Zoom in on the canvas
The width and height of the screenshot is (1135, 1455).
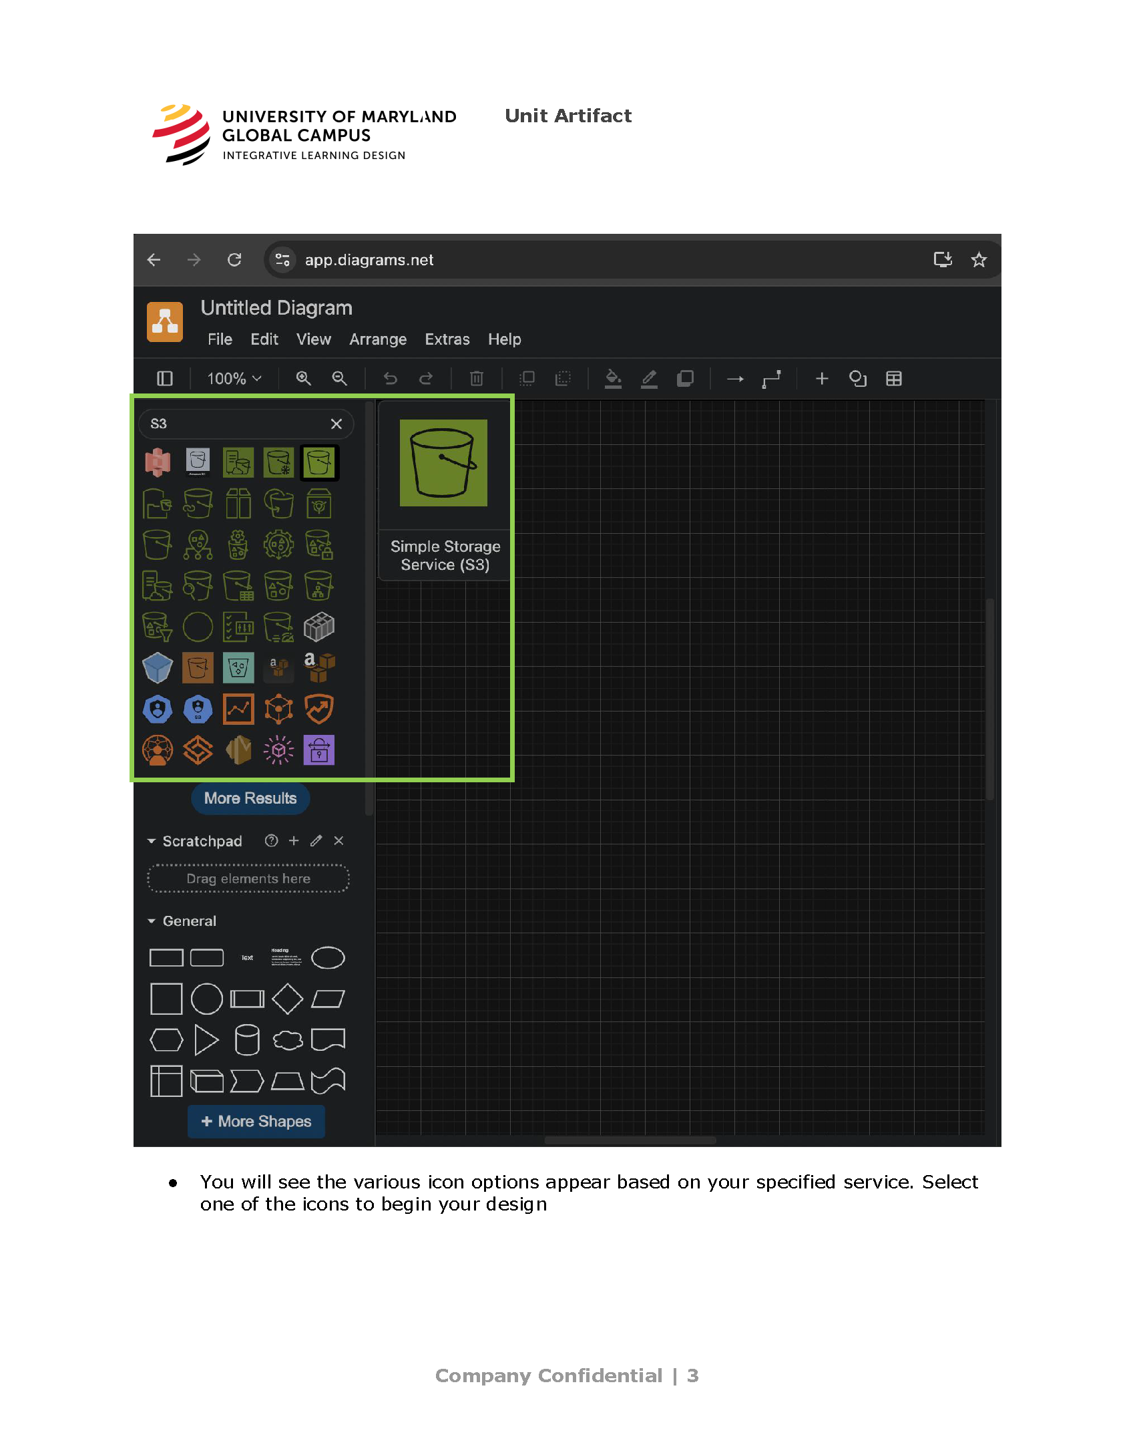304,379
